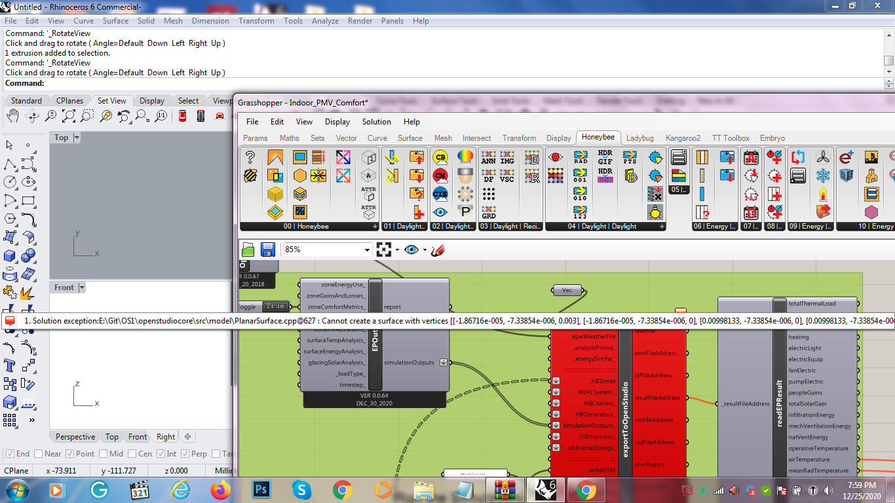Select the Circle tool in Rhino sidebar
895x503 pixels.
(x=10, y=182)
